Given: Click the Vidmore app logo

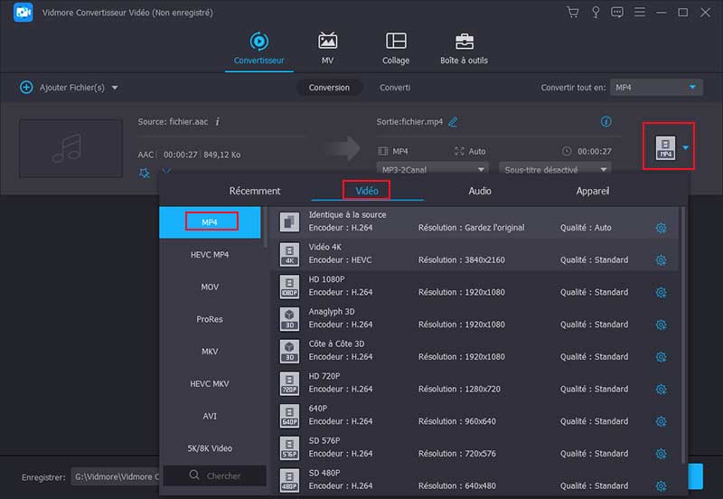Looking at the screenshot, I should (x=23, y=13).
